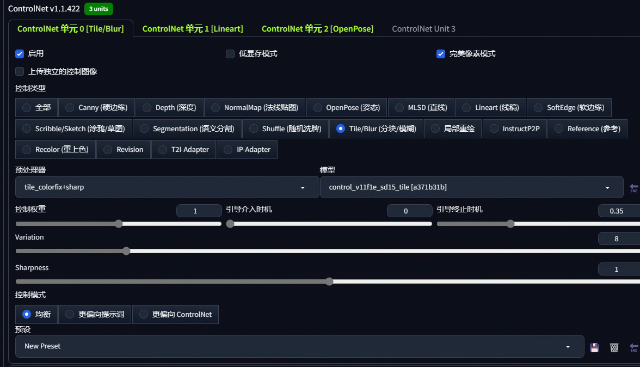Select IP-Adapter control type
The width and height of the screenshot is (640, 367).
point(247,149)
